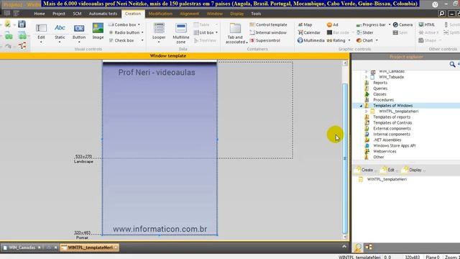
Task: Click the search magnifier in Project explorer
Action: click(x=452, y=64)
